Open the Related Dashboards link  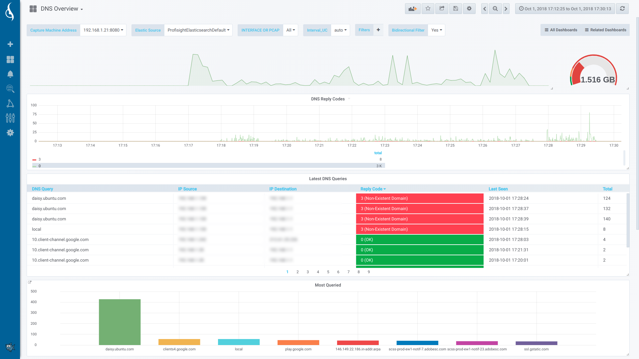(x=605, y=30)
